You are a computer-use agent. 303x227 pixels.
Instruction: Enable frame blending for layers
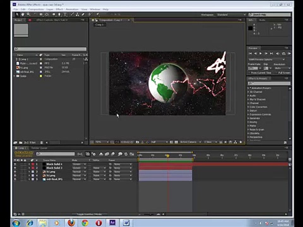click(107, 154)
